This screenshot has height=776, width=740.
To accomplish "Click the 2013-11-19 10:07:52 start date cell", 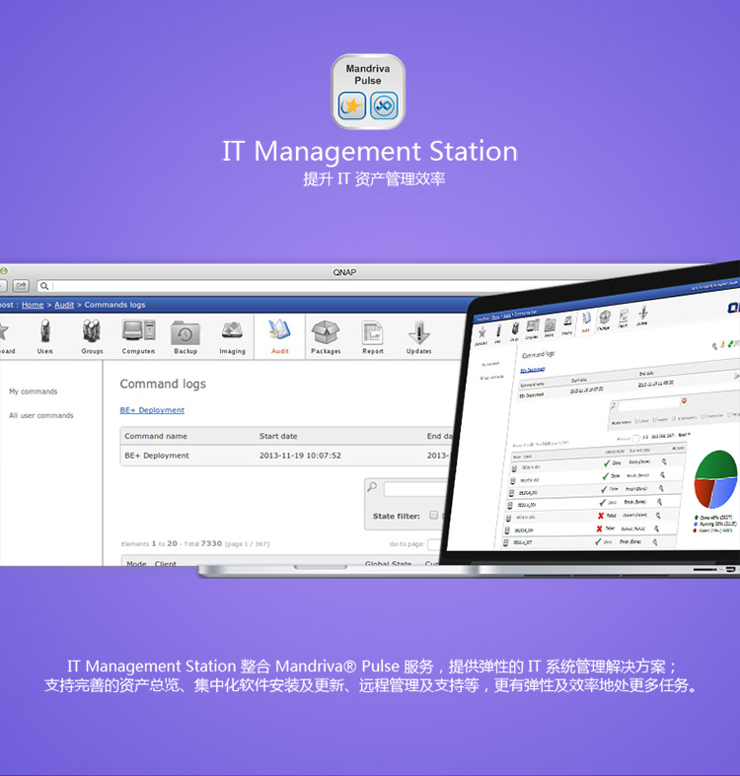I will coord(300,456).
